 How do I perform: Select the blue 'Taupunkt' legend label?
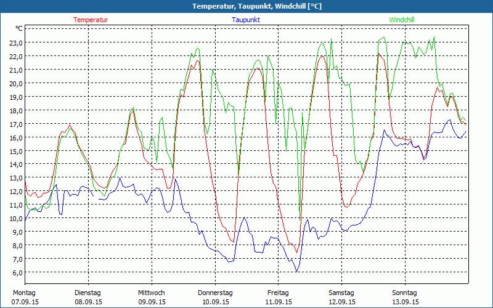pos(246,20)
